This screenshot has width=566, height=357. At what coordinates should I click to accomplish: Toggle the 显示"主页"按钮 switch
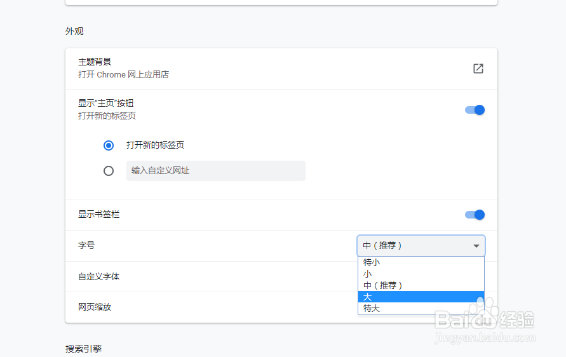tap(475, 110)
